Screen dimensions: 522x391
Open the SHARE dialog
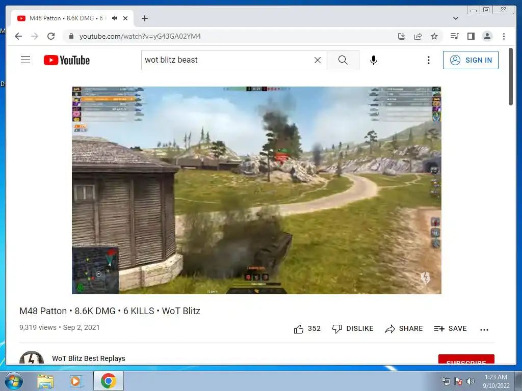[x=404, y=328]
